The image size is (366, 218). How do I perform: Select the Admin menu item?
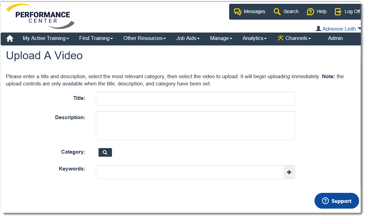(x=335, y=38)
